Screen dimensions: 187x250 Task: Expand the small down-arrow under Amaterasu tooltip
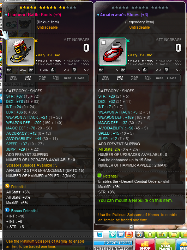[131, 227]
